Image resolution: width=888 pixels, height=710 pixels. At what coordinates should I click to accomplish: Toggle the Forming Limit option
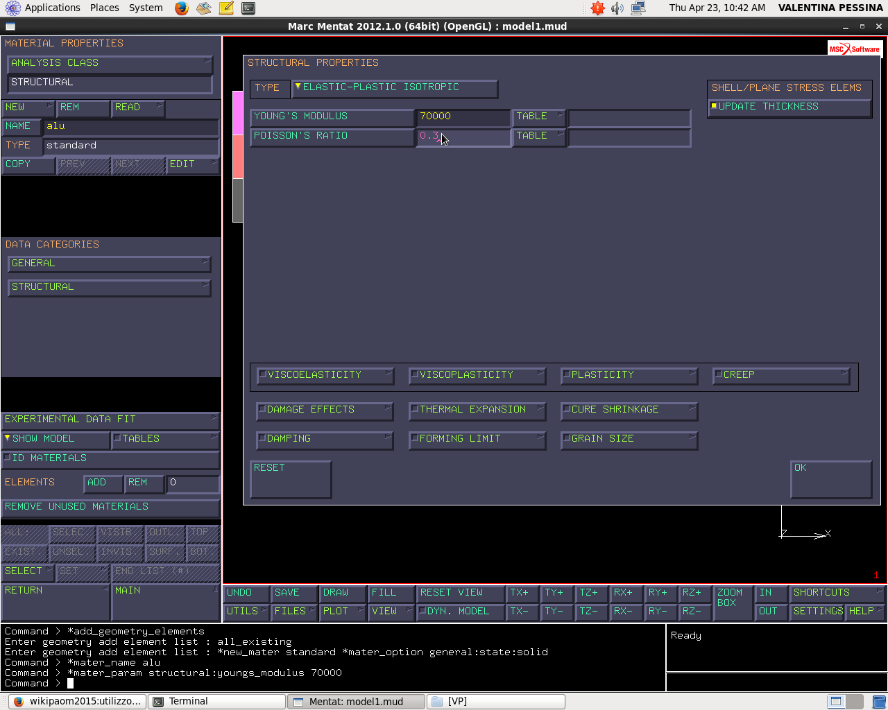click(x=477, y=440)
